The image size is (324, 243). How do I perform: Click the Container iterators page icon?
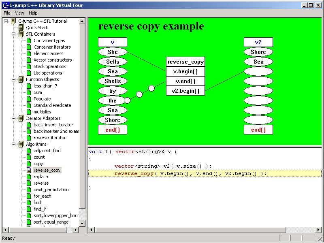click(x=29, y=47)
